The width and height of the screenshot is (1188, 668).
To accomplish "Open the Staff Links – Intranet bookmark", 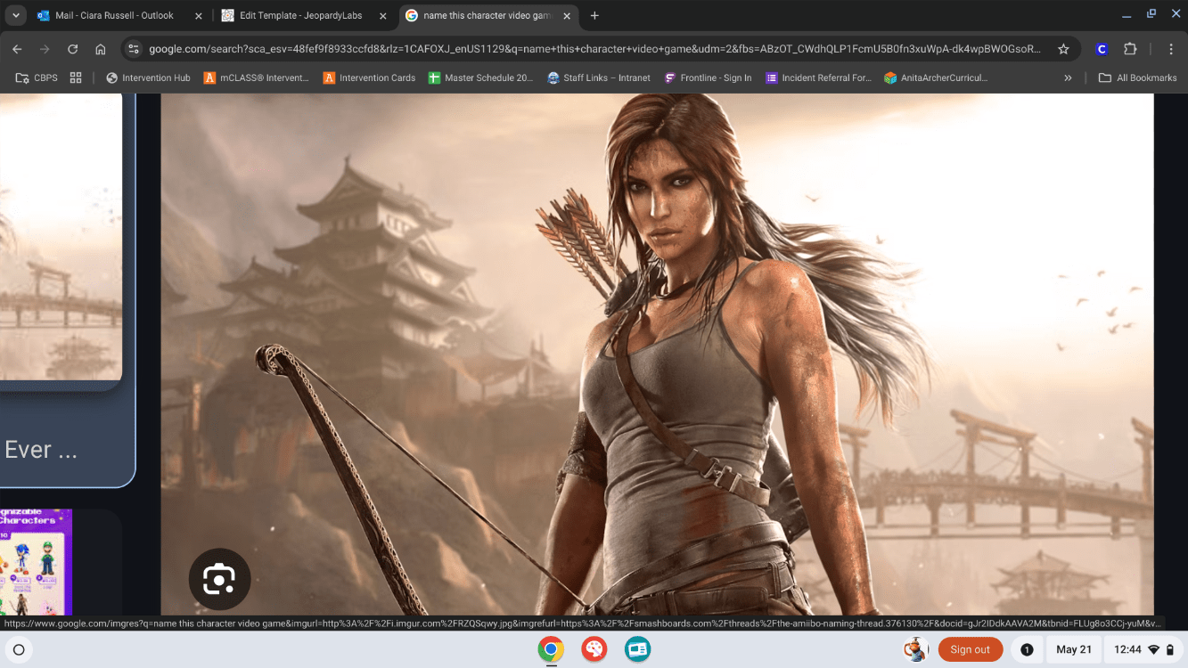I will point(599,77).
